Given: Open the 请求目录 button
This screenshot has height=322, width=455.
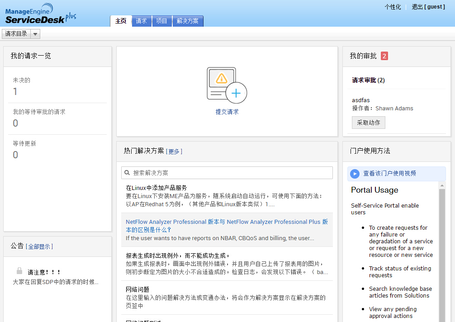Looking at the screenshot, I should pyautogui.click(x=16, y=34).
